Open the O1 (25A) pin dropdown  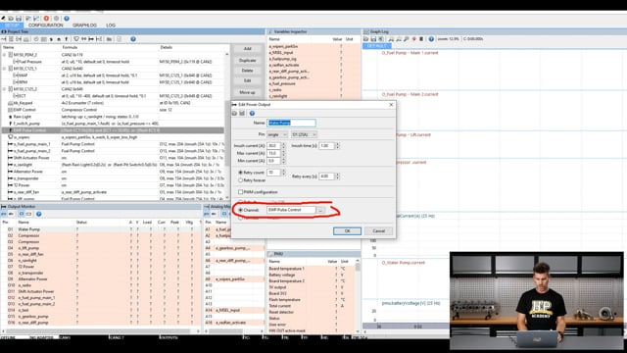tap(305, 134)
